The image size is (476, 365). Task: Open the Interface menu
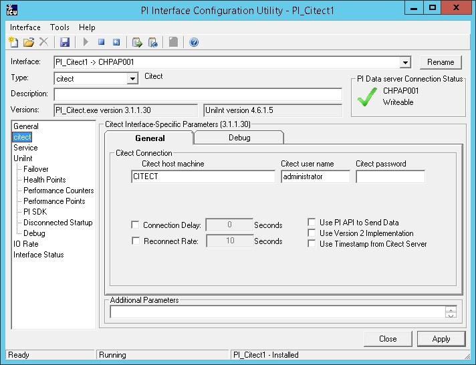click(25, 27)
